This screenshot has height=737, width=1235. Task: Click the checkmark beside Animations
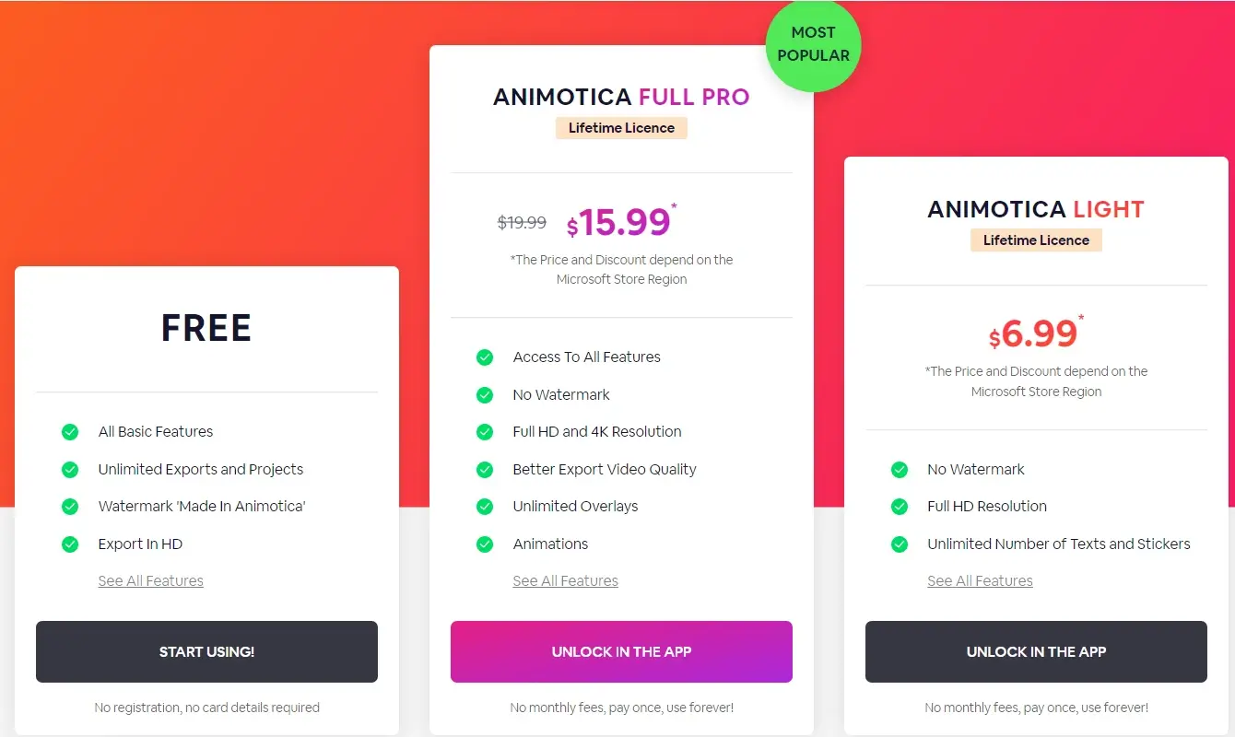click(x=485, y=544)
